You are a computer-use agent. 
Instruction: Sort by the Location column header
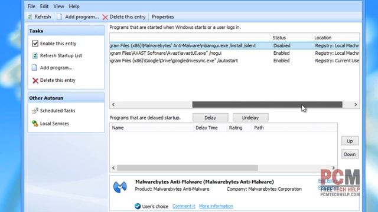click(322, 38)
